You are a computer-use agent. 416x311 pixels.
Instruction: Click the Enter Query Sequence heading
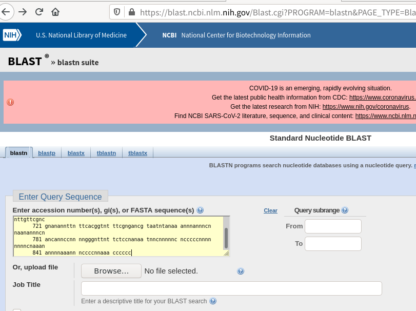pos(60,197)
